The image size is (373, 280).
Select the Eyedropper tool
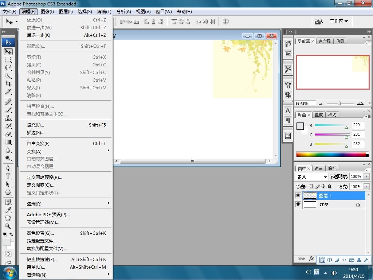tap(8, 210)
